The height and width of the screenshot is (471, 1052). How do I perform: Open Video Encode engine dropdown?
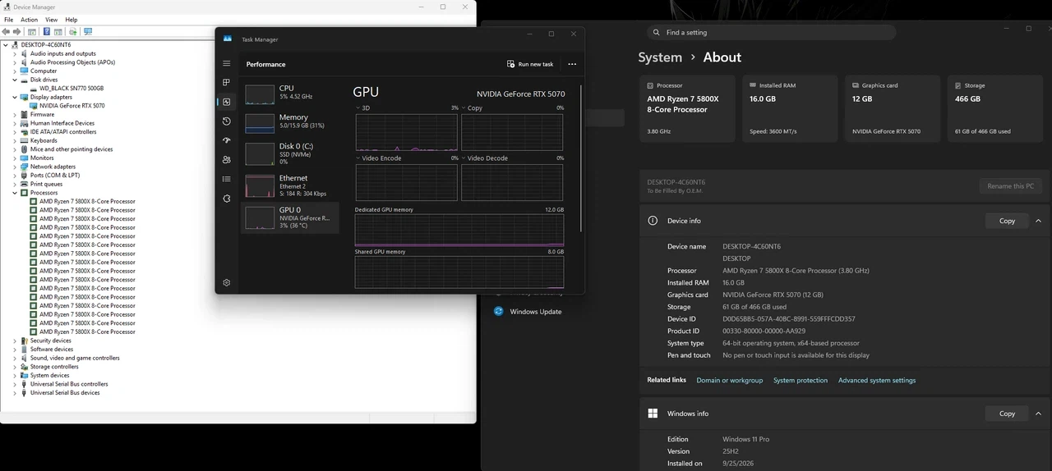click(358, 158)
